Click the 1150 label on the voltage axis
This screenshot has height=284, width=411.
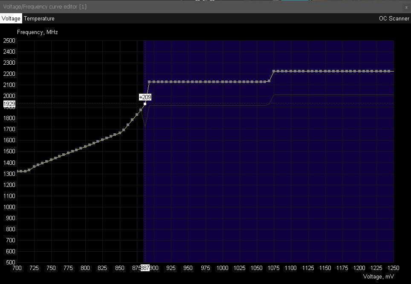click(x=325, y=268)
